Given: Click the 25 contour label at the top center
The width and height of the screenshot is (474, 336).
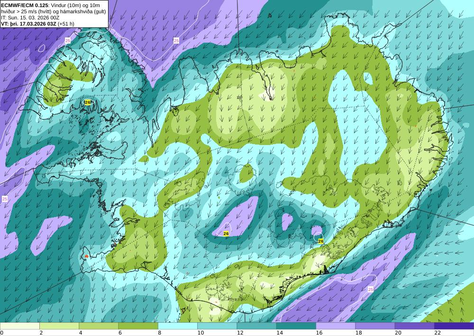Looking at the screenshot, I should [x=176, y=40].
